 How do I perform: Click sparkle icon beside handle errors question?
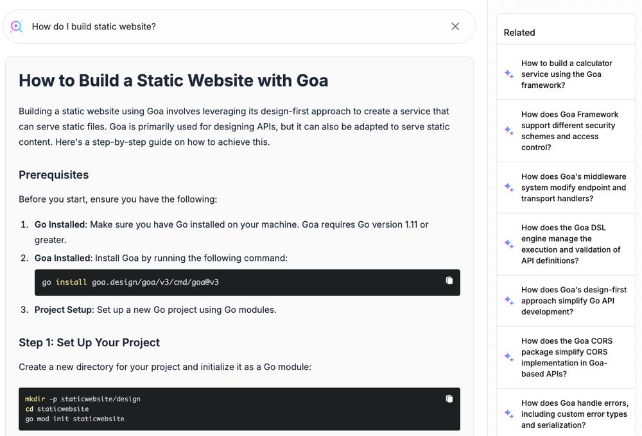[x=509, y=414]
